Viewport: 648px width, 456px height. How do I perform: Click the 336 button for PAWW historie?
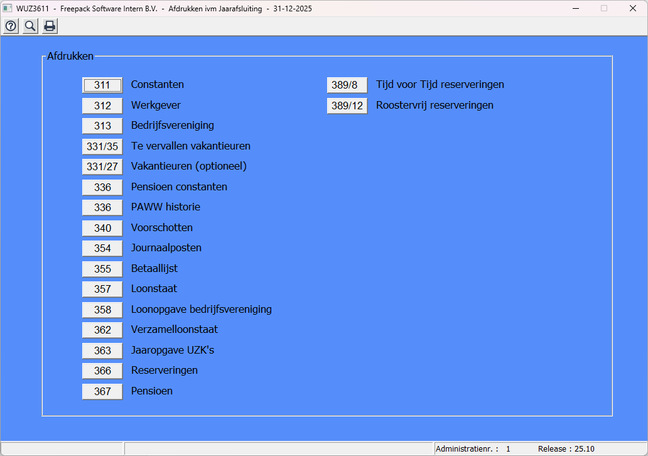[x=102, y=207]
